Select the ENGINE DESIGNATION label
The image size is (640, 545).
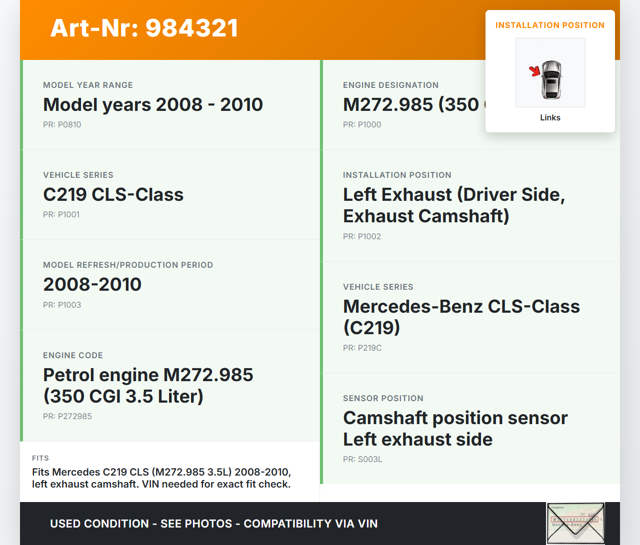pos(391,85)
